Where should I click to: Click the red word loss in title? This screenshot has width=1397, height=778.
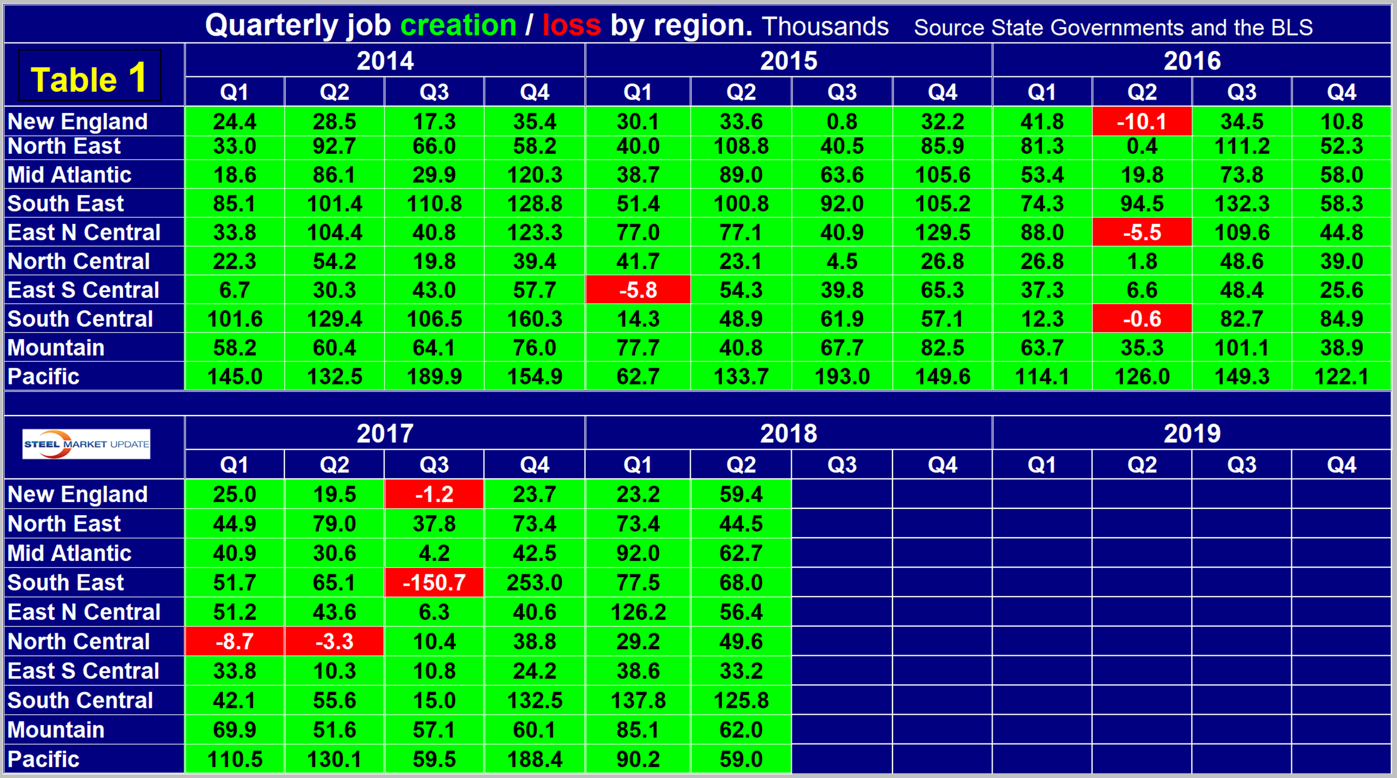pyautogui.click(x=571, y=25)
